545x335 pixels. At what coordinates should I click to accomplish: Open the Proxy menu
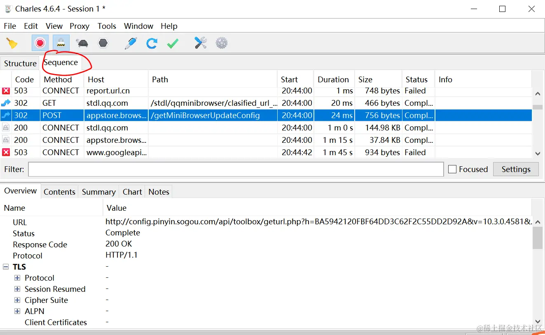80,26
